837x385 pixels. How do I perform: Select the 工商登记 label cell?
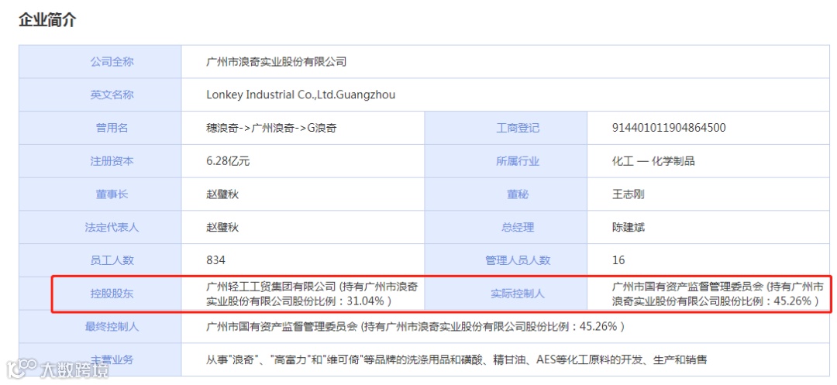tap(506, 128)
